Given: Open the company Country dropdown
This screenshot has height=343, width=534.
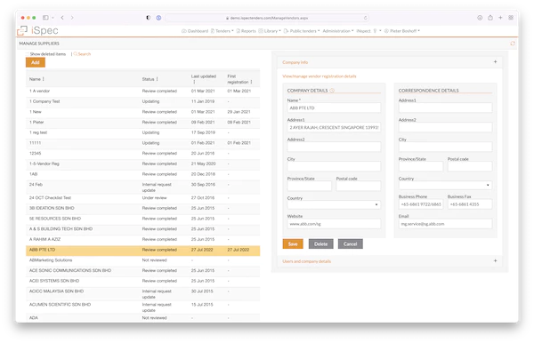Looking at the screenshot, I should click(334, 204).
